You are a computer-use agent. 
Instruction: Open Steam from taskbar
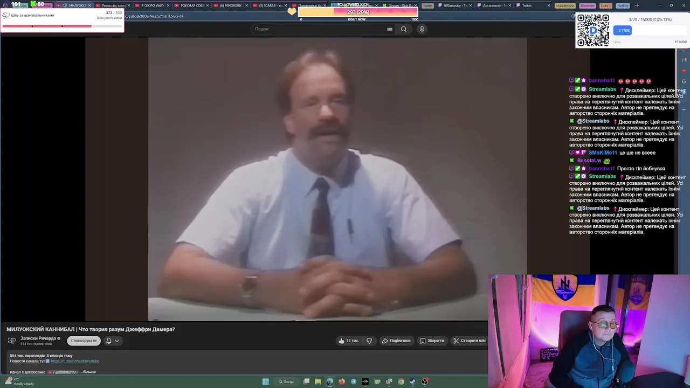(413, 382)
